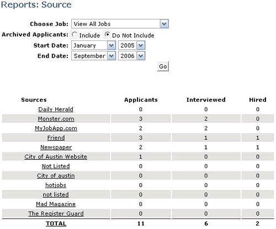
Task: Open the Friend source link
Action: (x=56, y=138)
